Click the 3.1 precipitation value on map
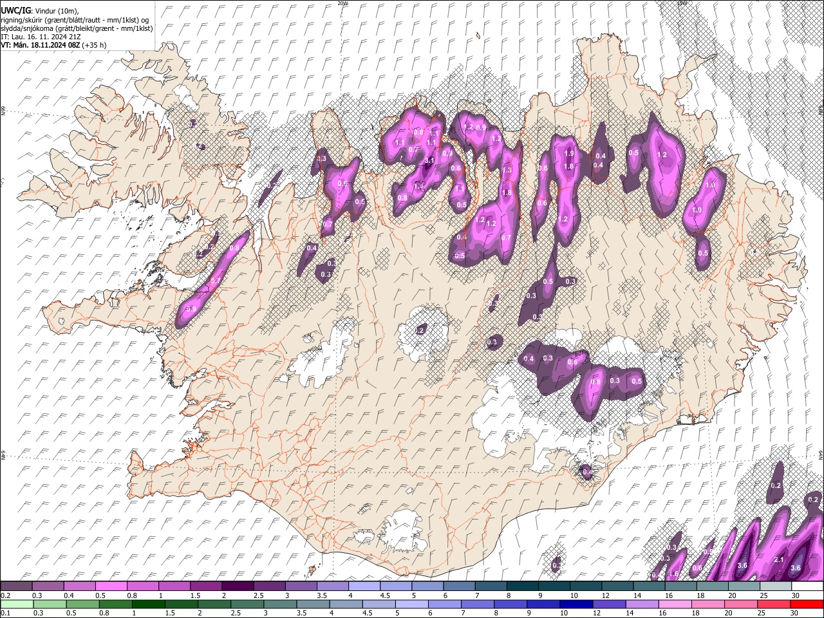The width and height of the screenshot is (824, 618). (x=430, y=160)
